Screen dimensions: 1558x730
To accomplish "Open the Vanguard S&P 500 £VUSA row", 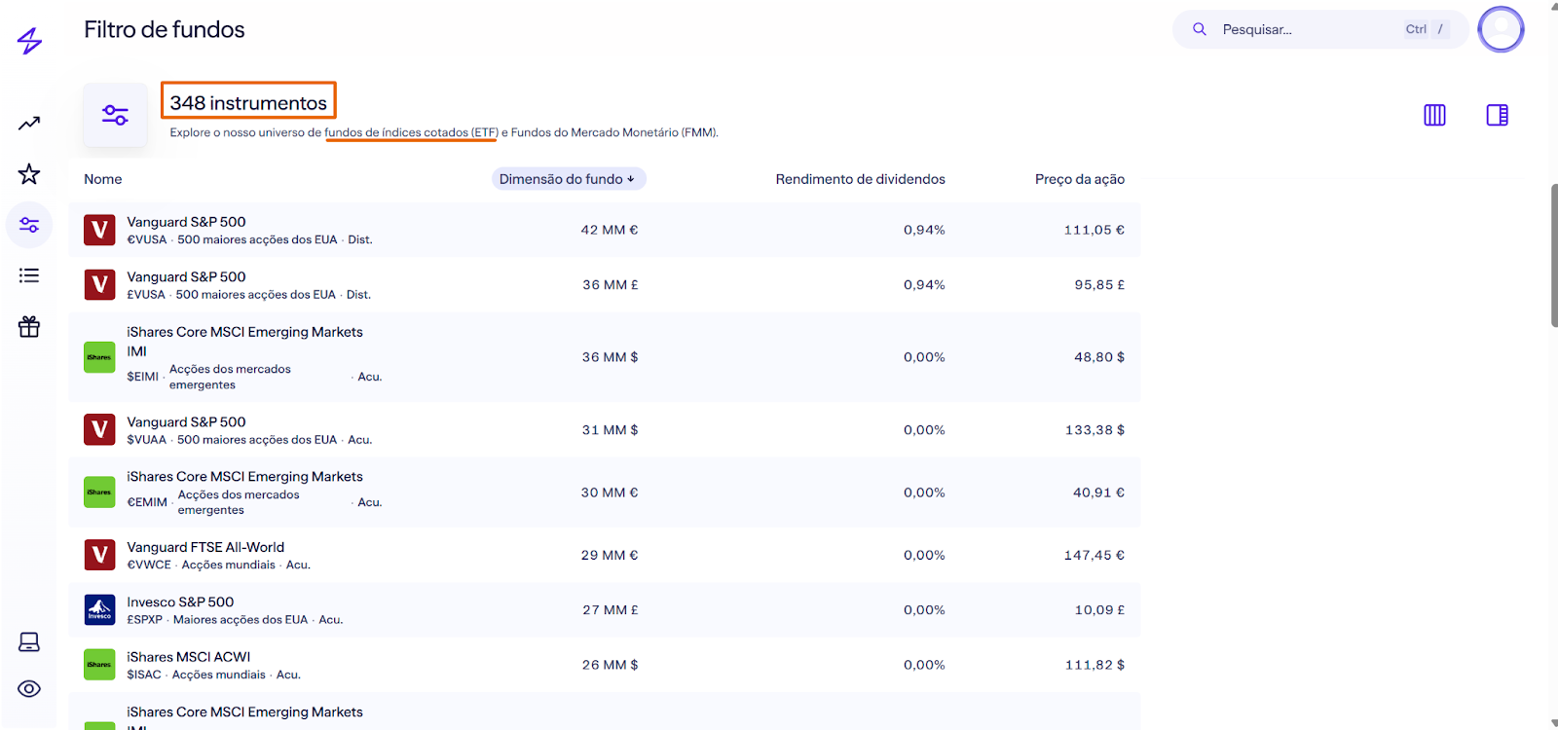I will tap(604, 285).
